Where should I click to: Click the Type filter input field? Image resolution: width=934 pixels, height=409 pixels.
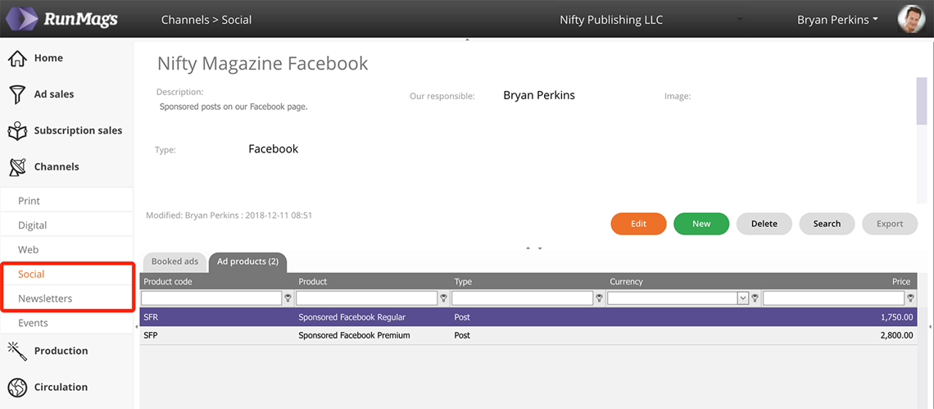(523, 298)
